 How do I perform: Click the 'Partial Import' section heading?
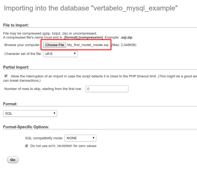coord(16,67)
